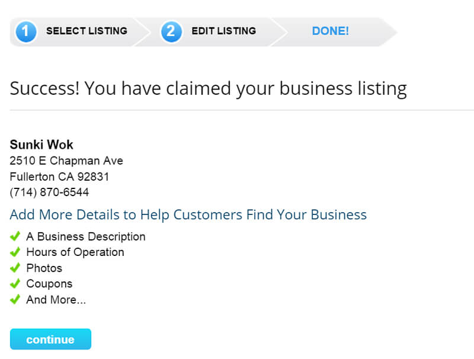474x359 pixels.
Task: Click the A Business Description item text
Action: tap(86, 236)
